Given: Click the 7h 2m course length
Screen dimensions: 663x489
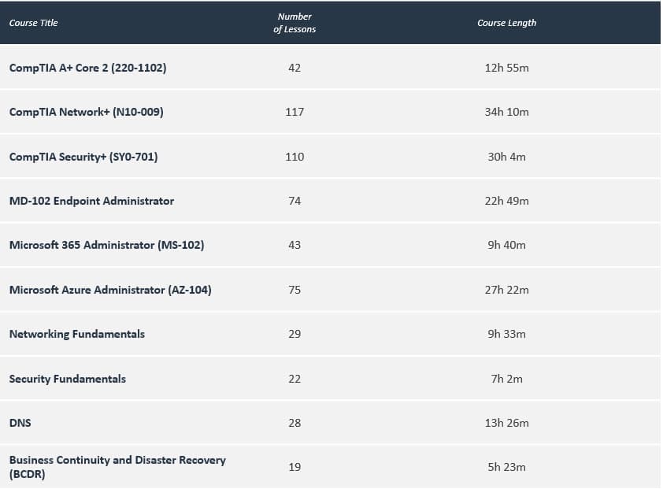Looking at the screenshot, I should pyautogui.click(x=506, y=379).
